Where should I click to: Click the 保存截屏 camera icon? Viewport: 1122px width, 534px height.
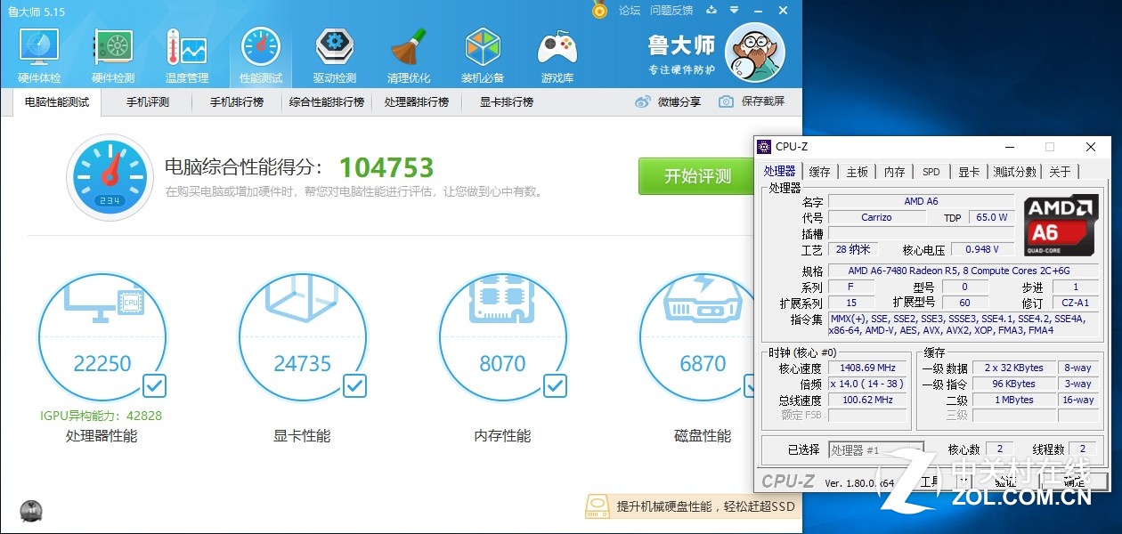727,101
